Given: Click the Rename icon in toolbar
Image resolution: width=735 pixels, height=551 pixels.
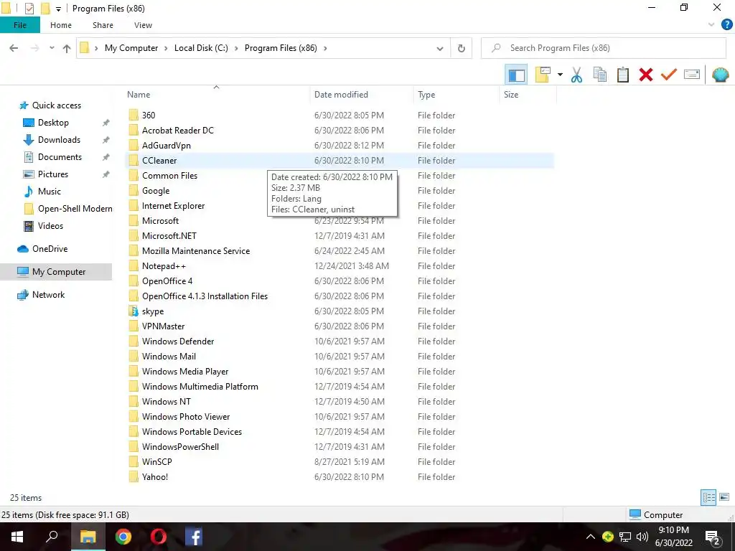Looking at the screenshot, I should coord(692,75).
